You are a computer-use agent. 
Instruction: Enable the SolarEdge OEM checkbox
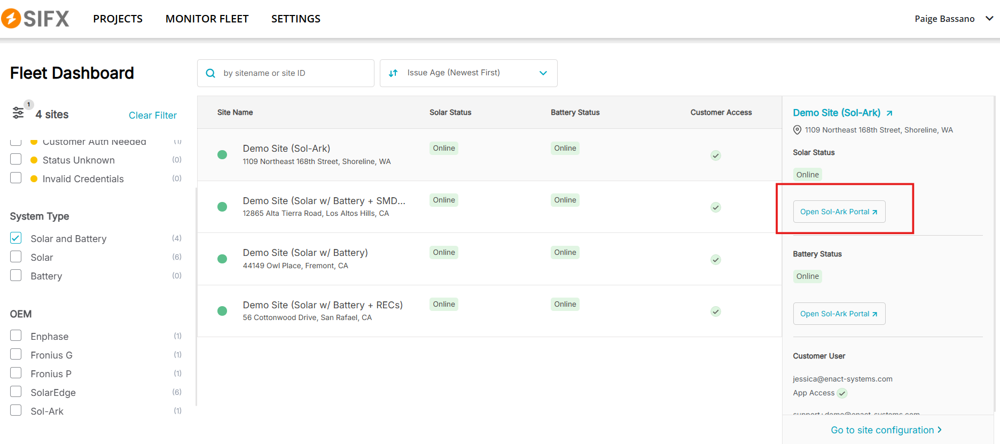click(x=16, y=392)
